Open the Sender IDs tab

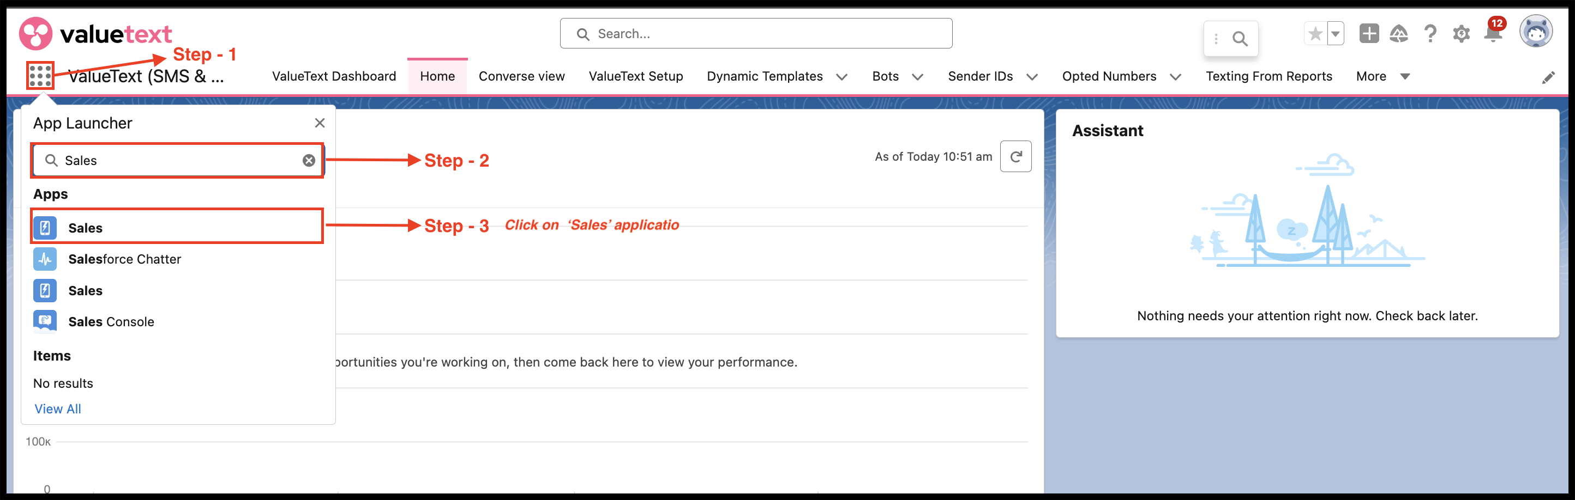tap(980, 76)
